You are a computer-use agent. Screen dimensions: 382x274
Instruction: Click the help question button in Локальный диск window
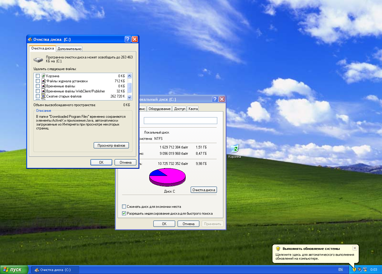coord(215,99)
